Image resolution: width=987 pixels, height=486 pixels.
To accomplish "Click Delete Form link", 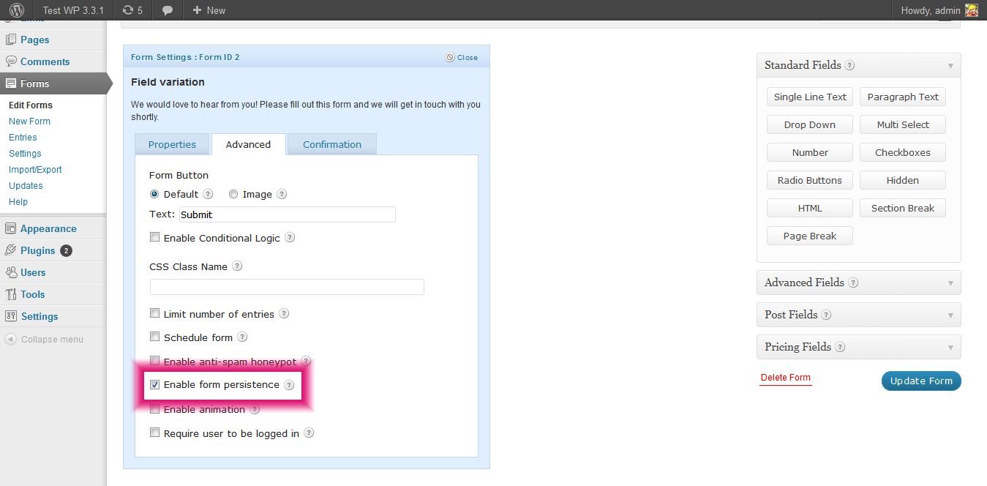I will [786, 378].
